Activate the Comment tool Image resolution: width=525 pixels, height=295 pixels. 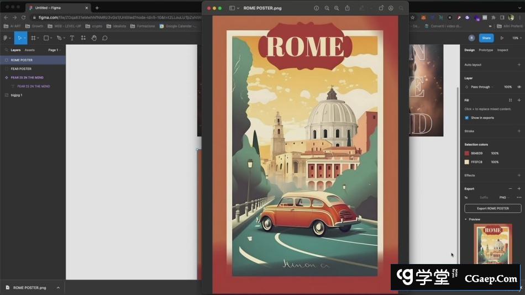point(104,38)
